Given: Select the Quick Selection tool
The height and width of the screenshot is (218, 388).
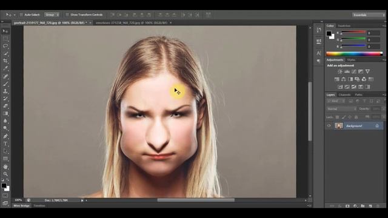Looking at the screenshot, I should pos(5,53).
